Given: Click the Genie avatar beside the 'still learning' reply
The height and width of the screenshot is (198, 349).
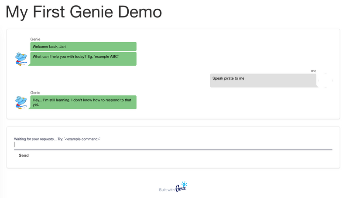Looking at the screenshot, I should [x=21, y=102].
